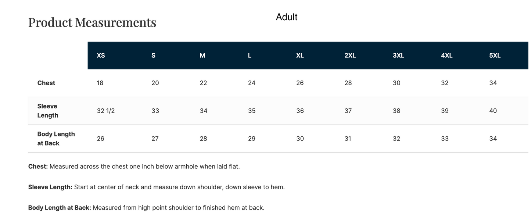Click the Chest row label
Image resolution: width=531 pixels, height=218 pixels.
coord(46,83)
